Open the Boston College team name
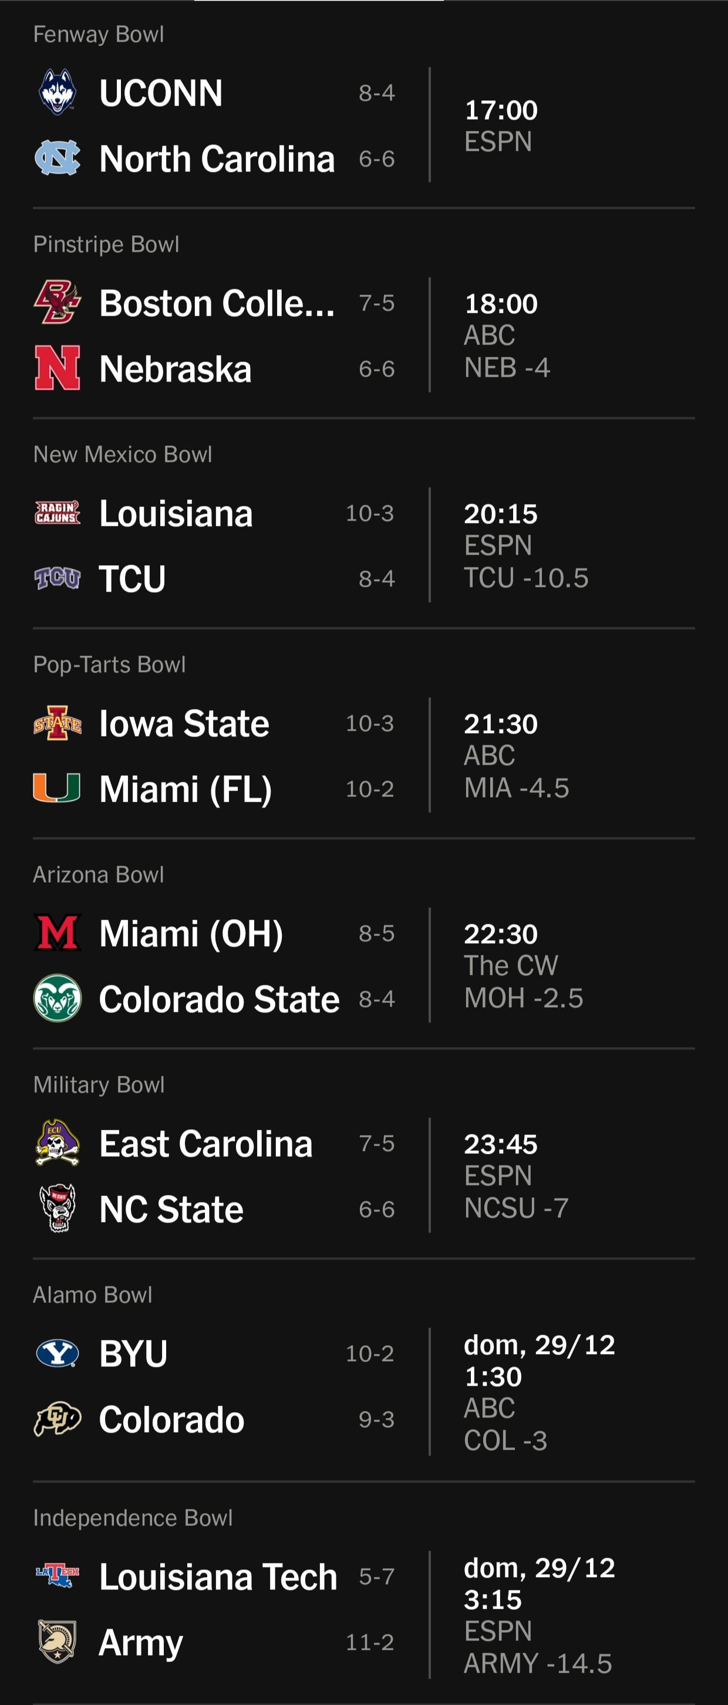The image size is (728, 1705). click(217, 303)
